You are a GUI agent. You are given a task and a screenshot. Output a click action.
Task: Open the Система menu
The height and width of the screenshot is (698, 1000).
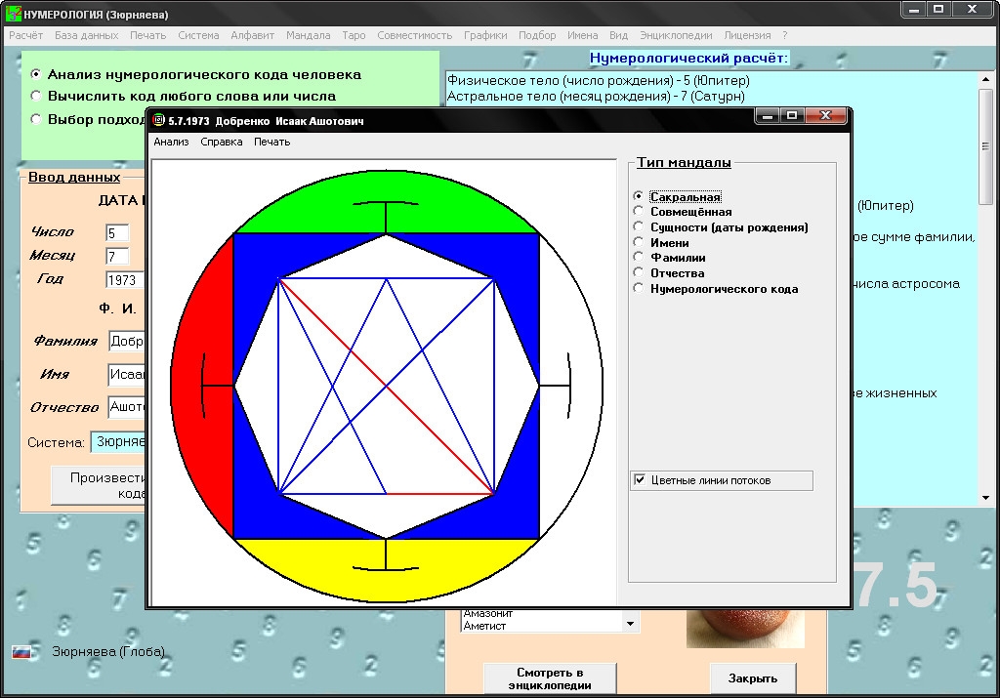pyautogui.click(x=198, y=36)
